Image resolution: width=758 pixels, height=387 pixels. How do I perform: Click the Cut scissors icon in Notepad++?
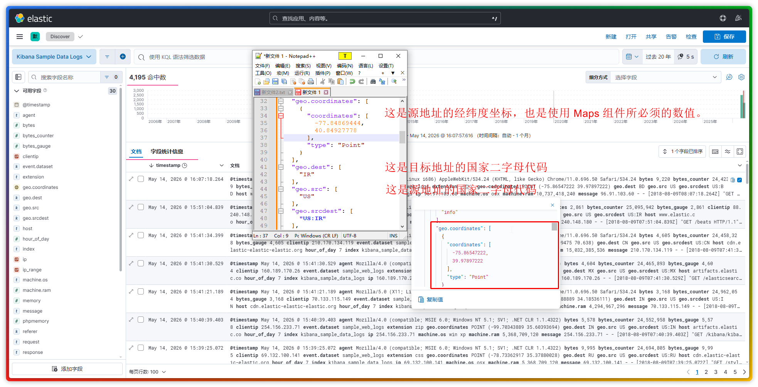(323, 81)
